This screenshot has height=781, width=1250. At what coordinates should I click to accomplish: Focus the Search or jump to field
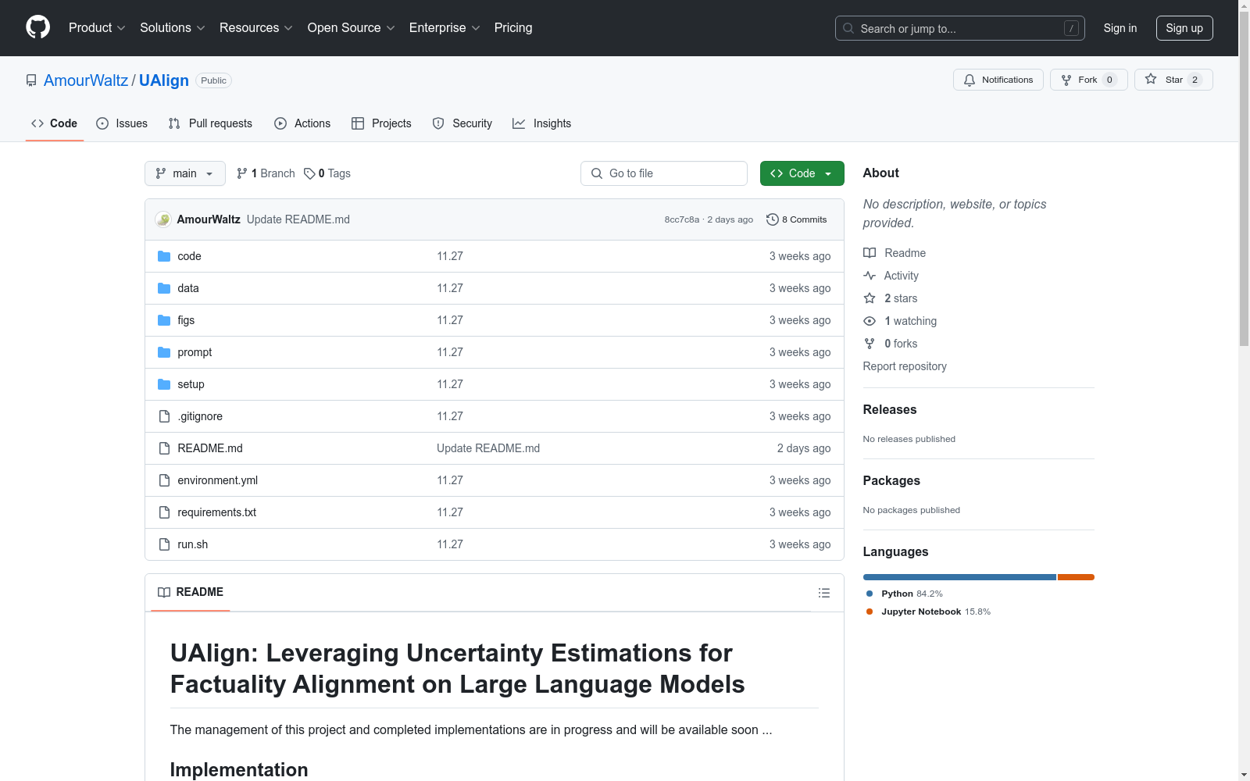[960, 28]
